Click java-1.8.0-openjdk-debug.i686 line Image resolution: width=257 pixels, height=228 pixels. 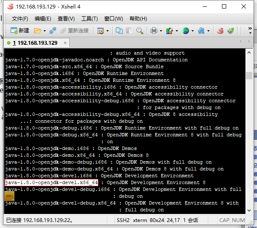pyautogui.click(x=122, y=128)
